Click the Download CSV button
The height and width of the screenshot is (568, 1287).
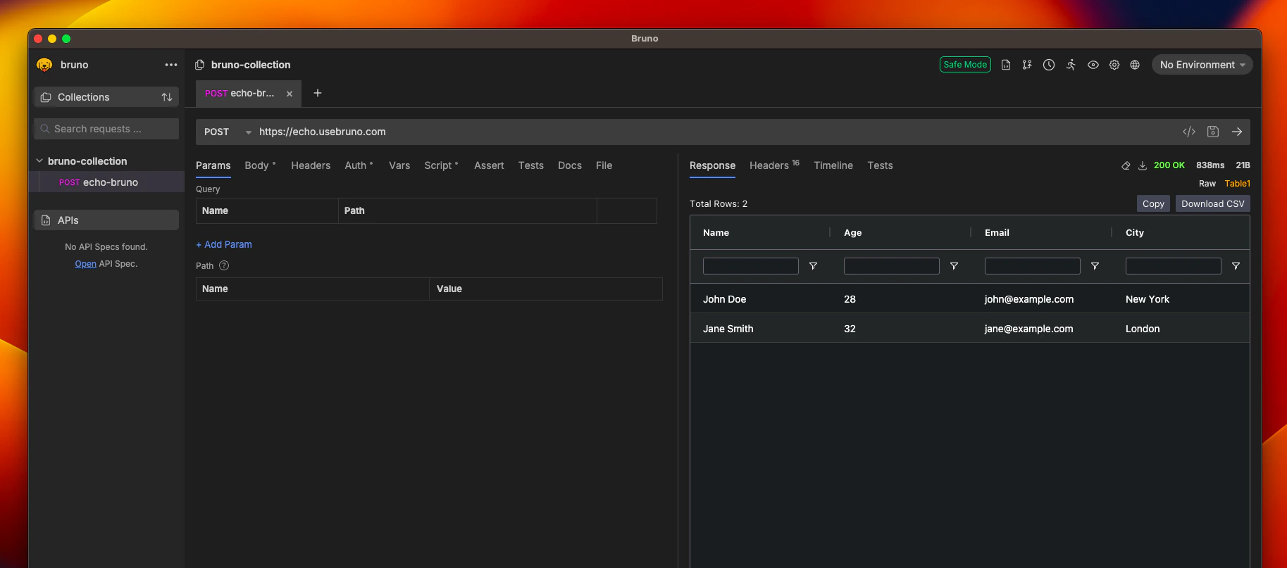pyautogui.click(x=1212, y=203)
